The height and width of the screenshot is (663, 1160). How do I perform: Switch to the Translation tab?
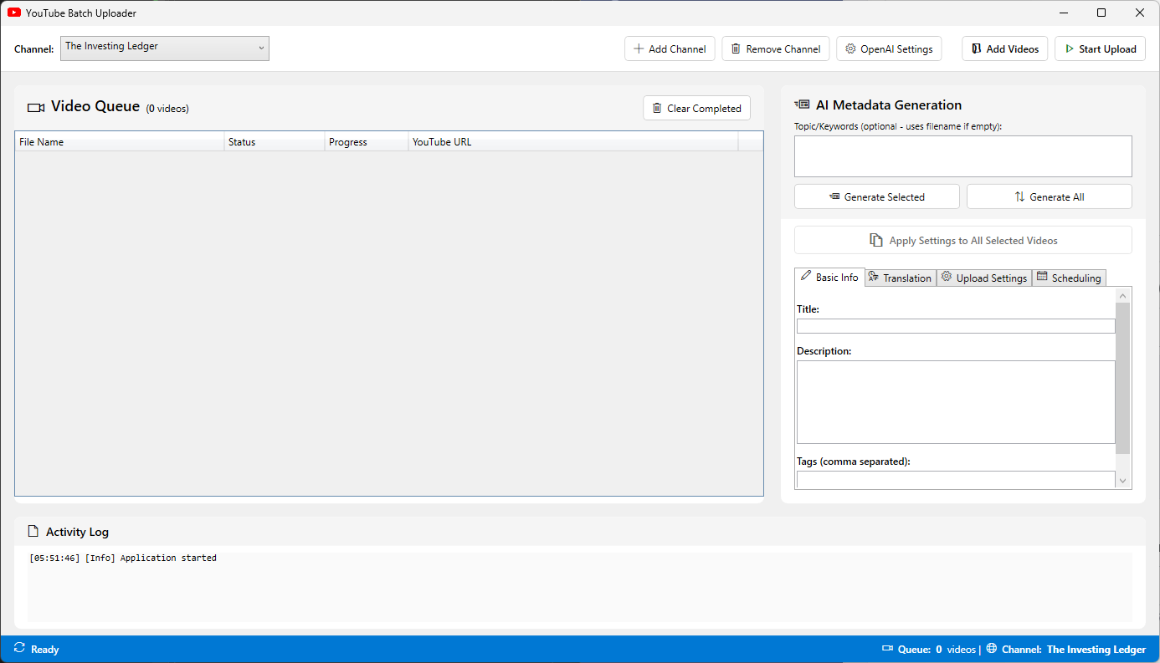click(x=901, y=278)
